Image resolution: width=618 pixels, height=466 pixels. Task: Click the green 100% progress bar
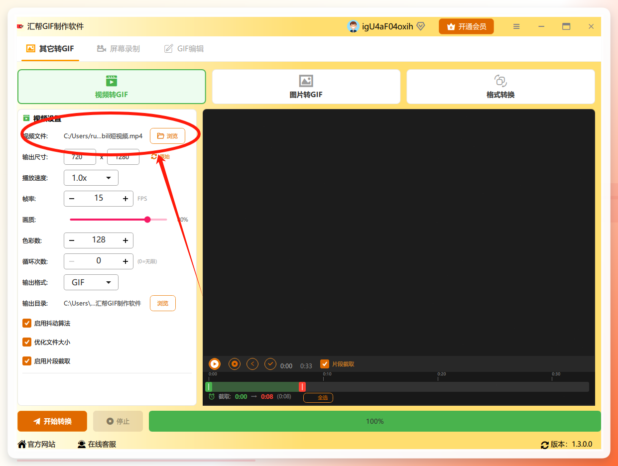click(x=375, y=421)
